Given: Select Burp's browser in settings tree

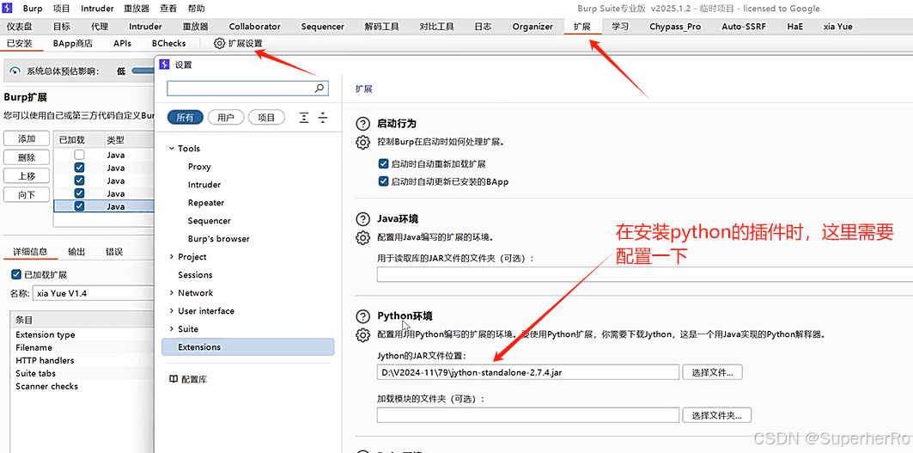Looking at the screenshot, I should point(218,239).
